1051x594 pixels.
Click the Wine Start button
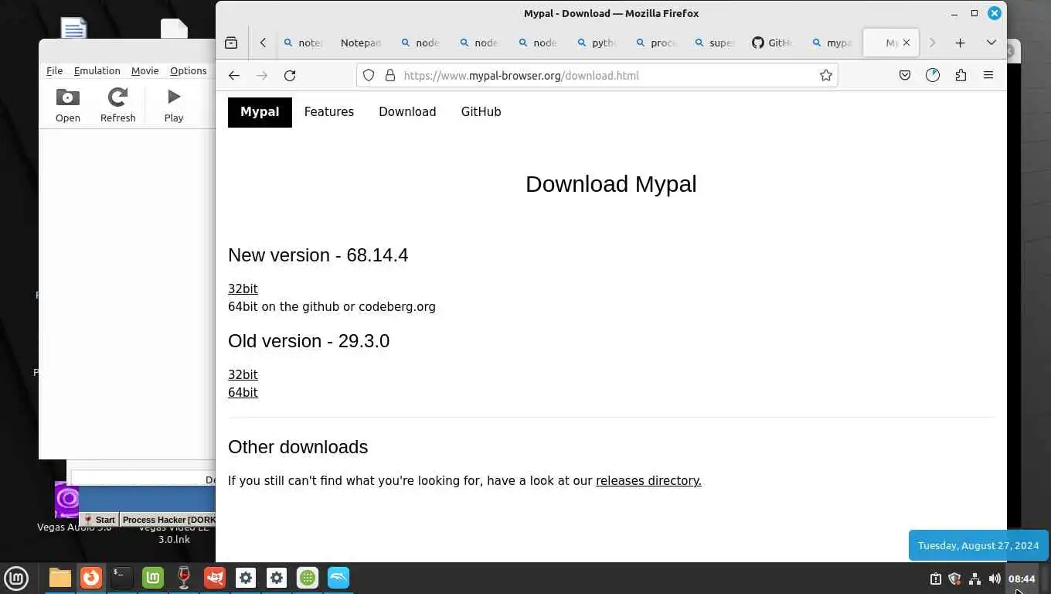100,520
